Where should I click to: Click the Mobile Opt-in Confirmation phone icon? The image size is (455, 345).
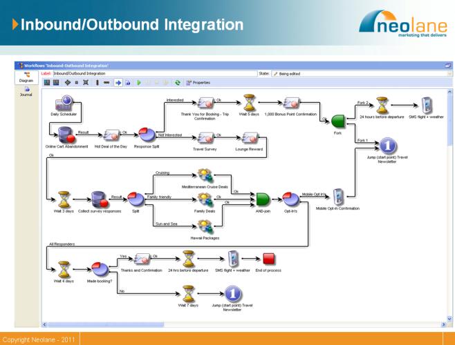[x=337, y=197]
